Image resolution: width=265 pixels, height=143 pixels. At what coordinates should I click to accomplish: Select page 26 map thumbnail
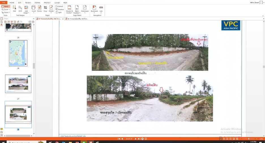tap(18, 53)
